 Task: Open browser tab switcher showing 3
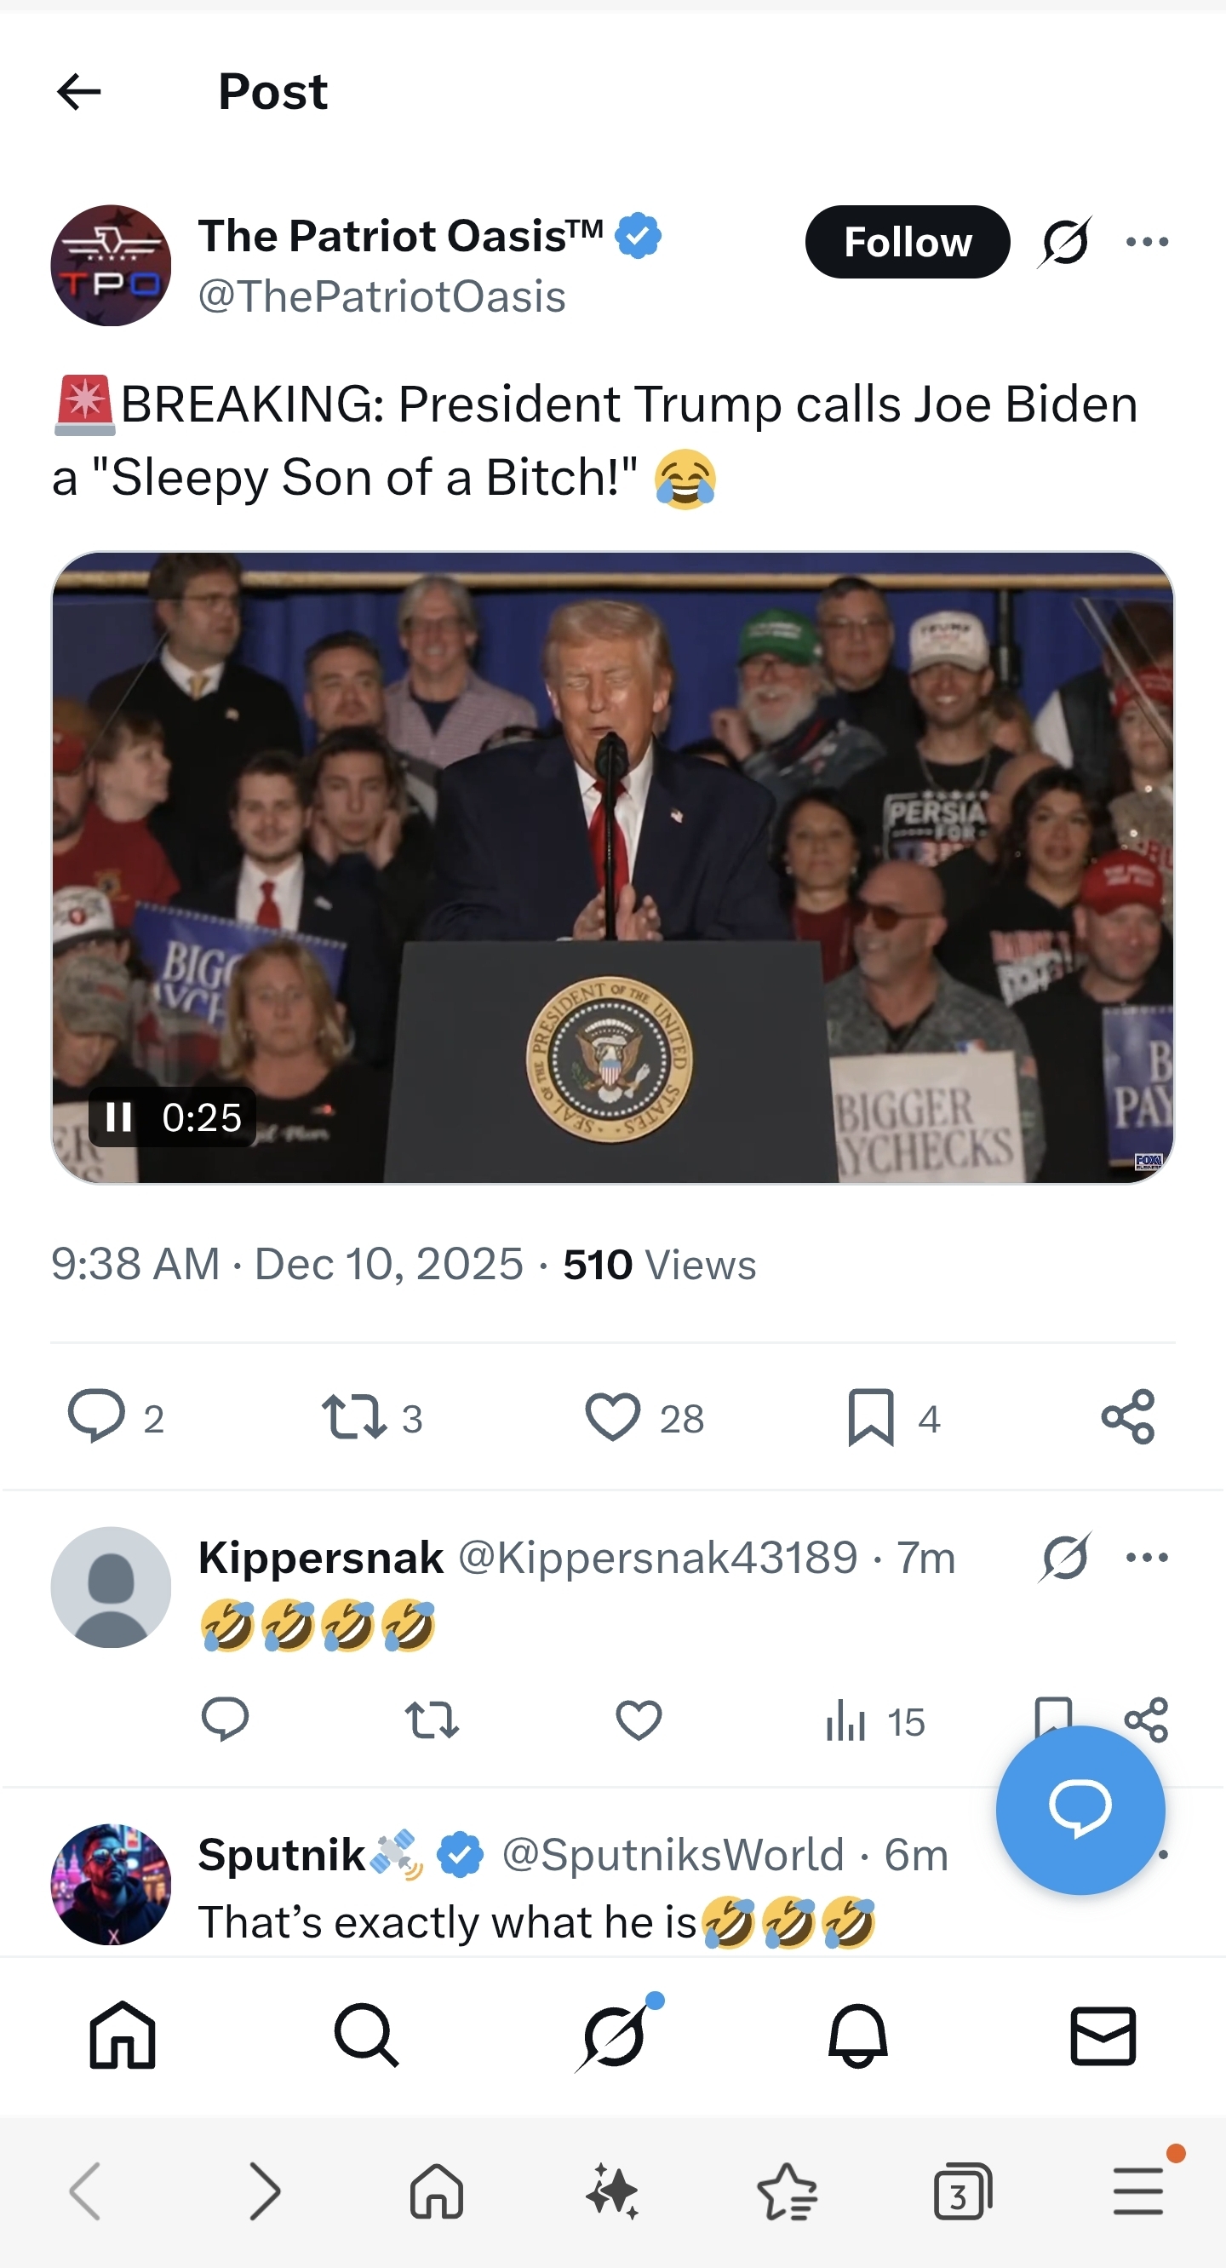(962, 2191)
